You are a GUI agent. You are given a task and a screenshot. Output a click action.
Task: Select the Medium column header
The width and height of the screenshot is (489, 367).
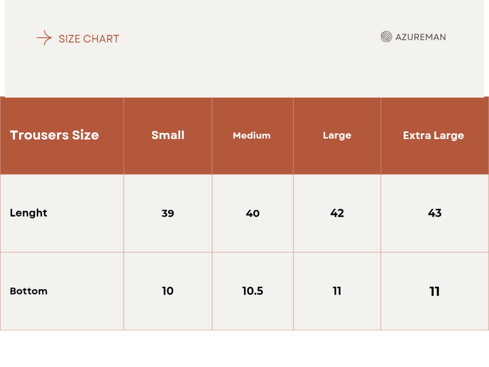(x=251, y=135)
